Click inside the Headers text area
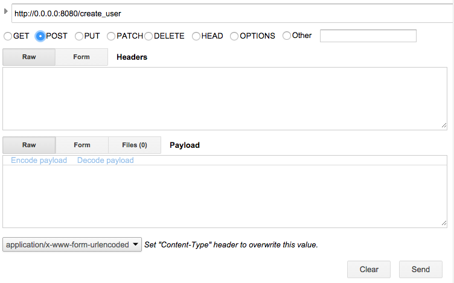 pyautogui.click(x=225, y=99)
